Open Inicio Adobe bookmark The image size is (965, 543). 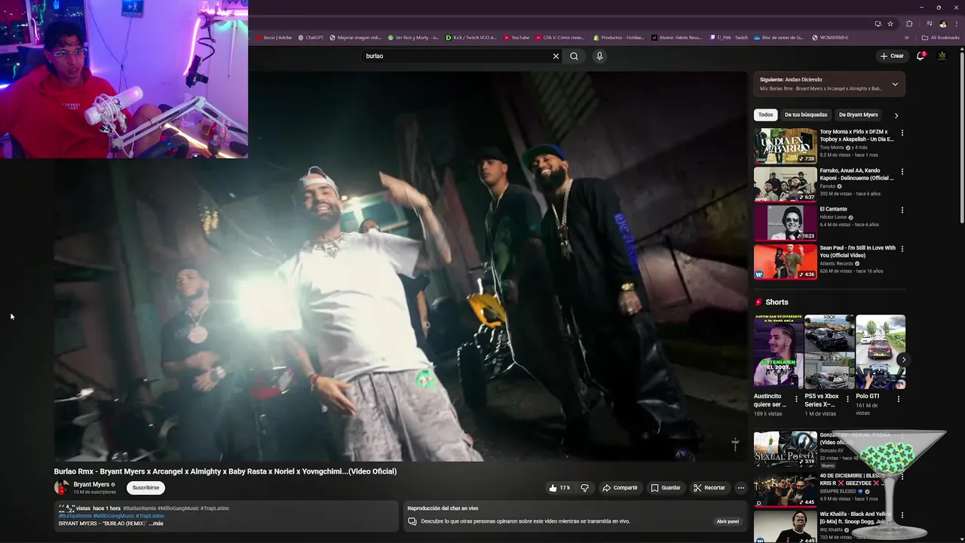pyautogui.click(x=274, y=38)
